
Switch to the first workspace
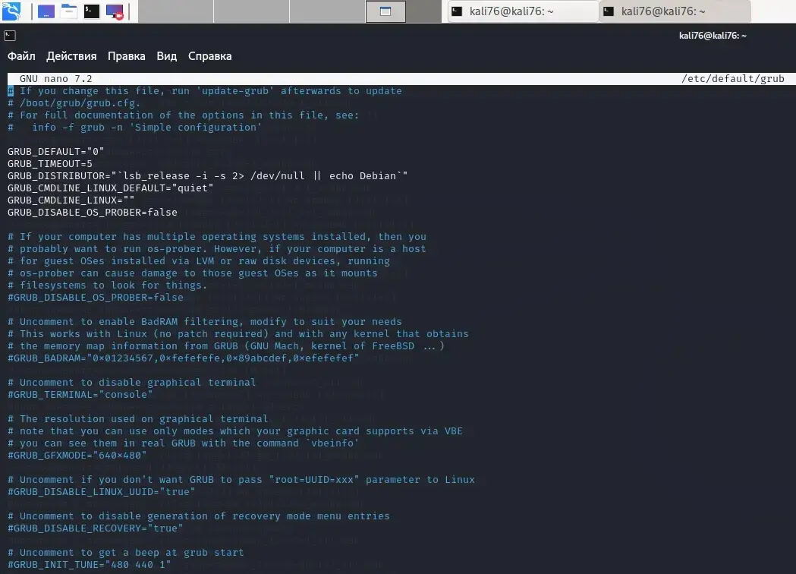tap(175, 11)
